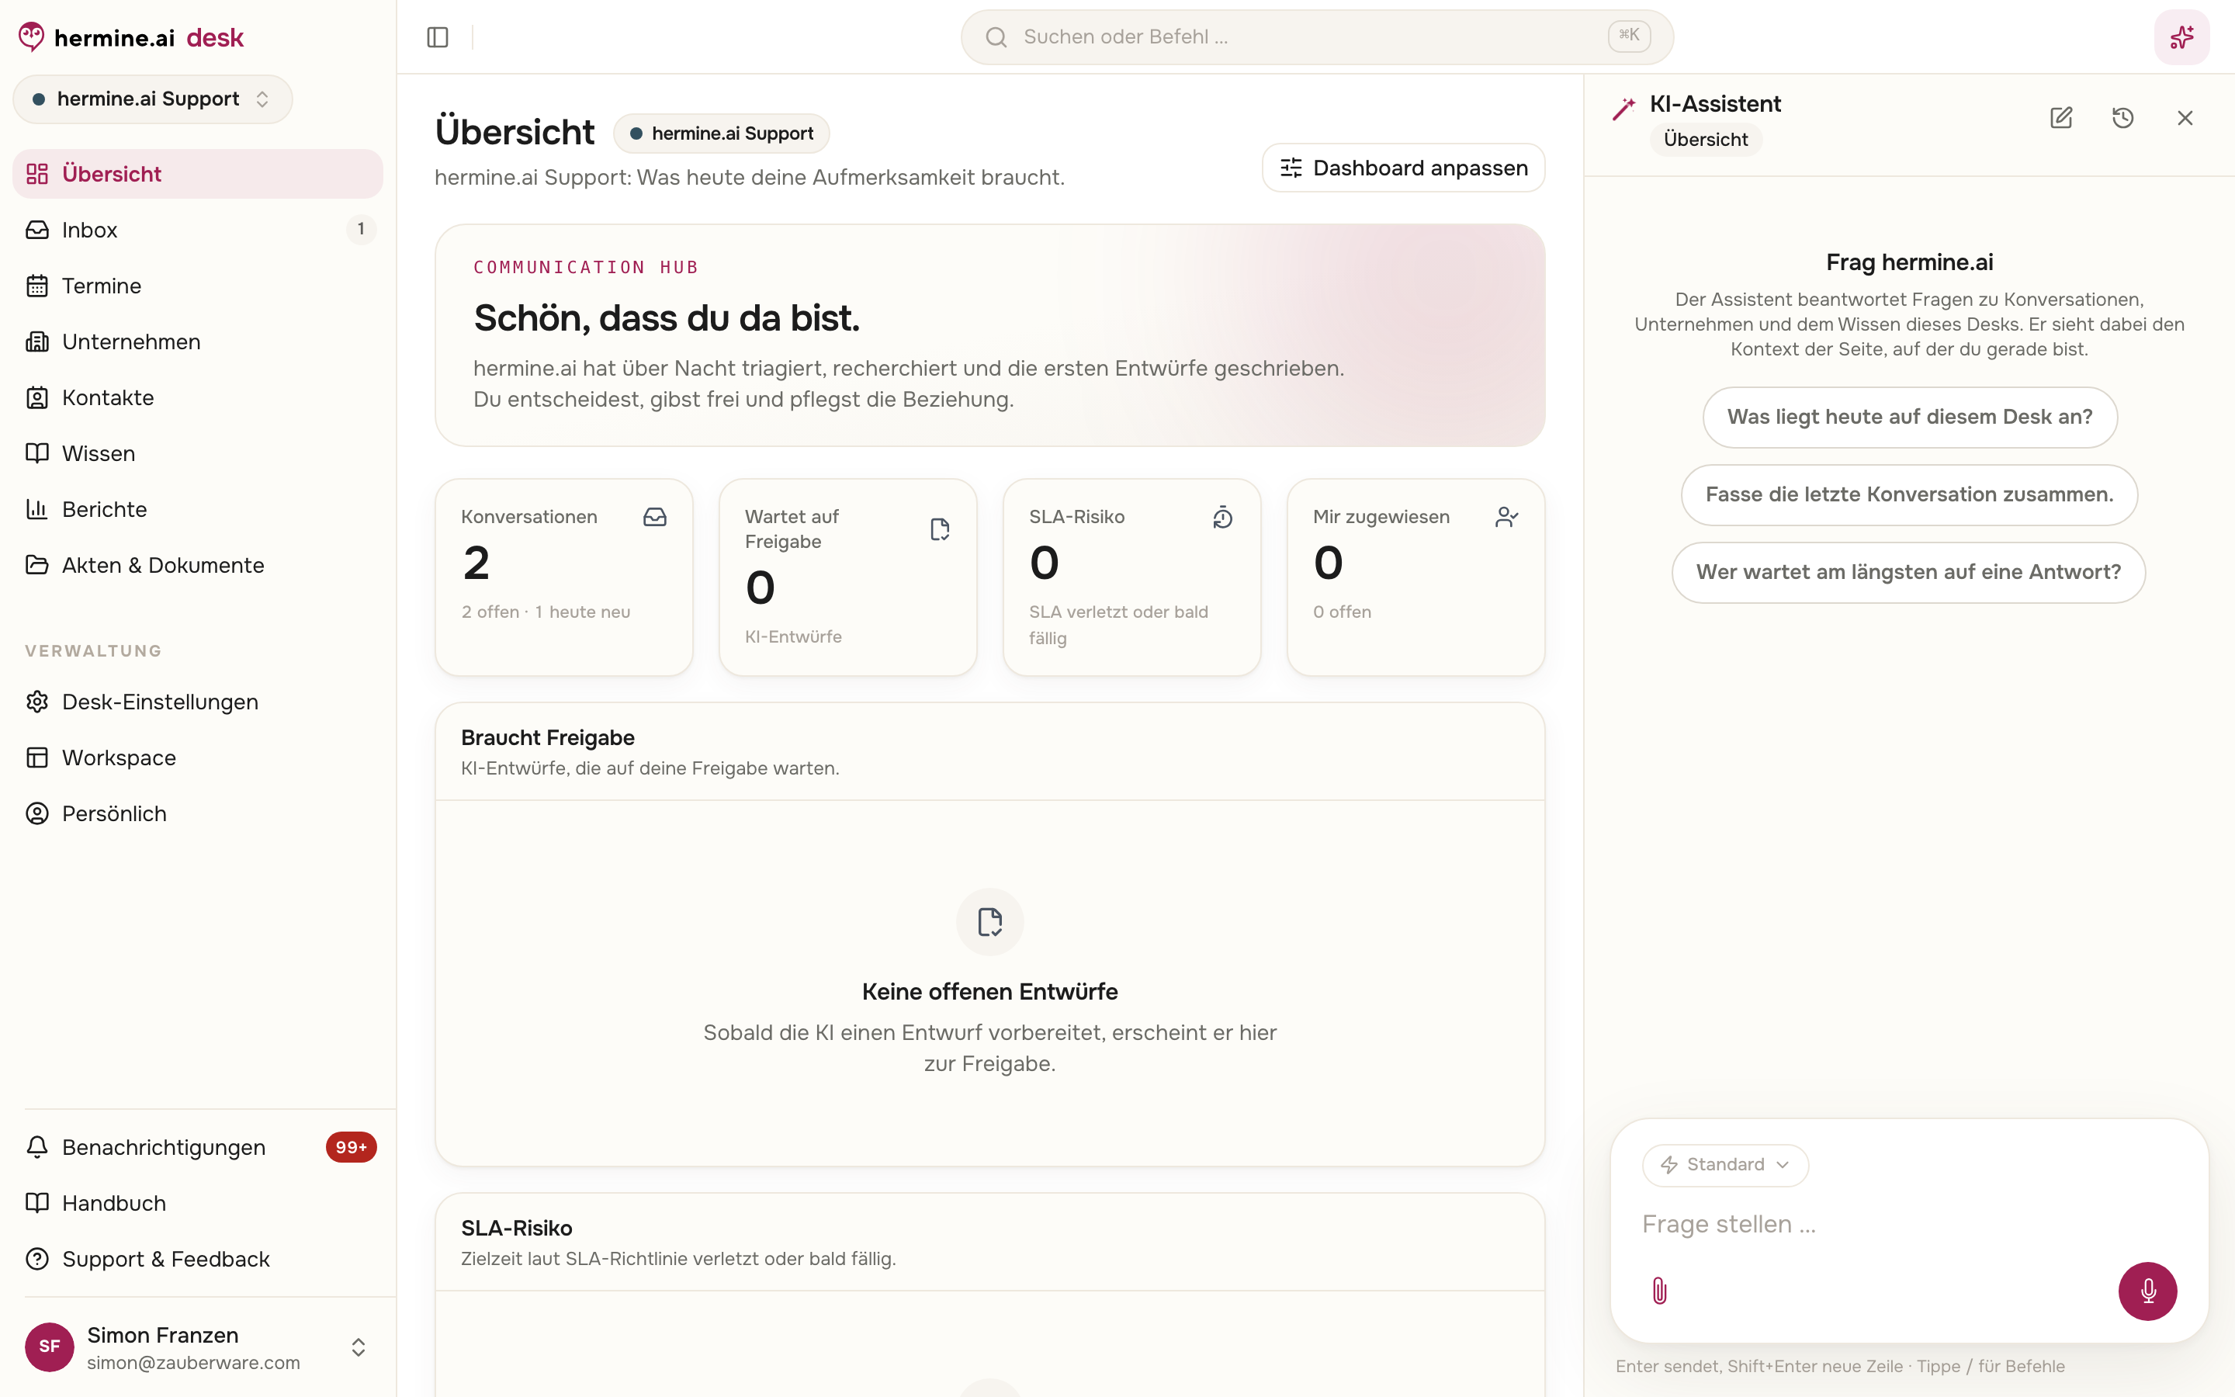Start voice input with microphone button
Screen dimensions: 2235x1397
2148,1291
